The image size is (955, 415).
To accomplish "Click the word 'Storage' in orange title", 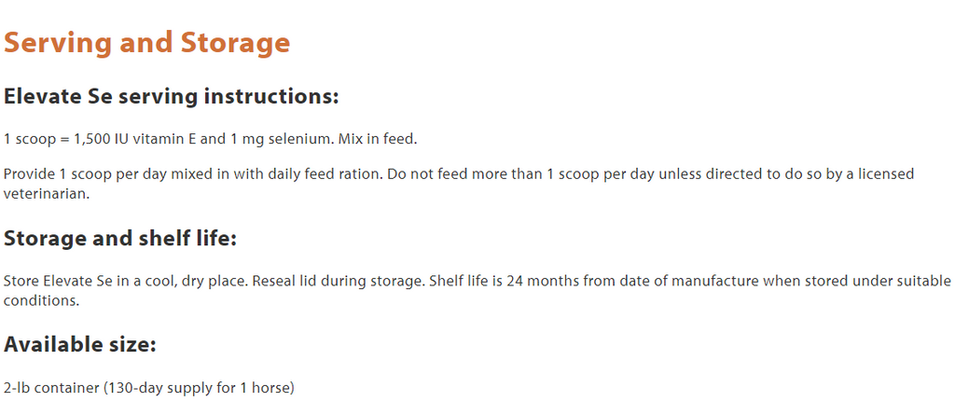I will click(x=236, y=43).
